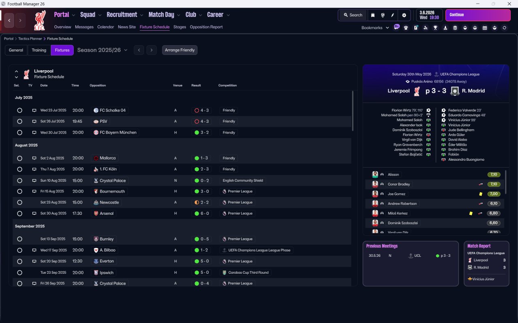This screenshot has width=518, height=323.
Task: Go to the next season with the right chevron
Action: 151,50
